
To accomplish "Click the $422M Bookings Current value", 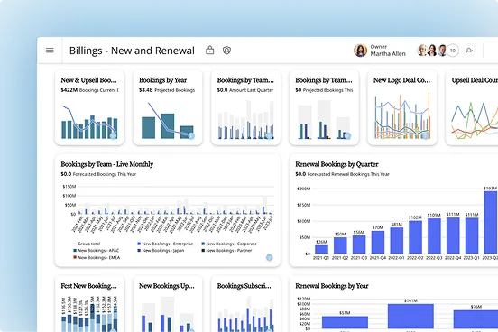I will (x=89, y=90).
